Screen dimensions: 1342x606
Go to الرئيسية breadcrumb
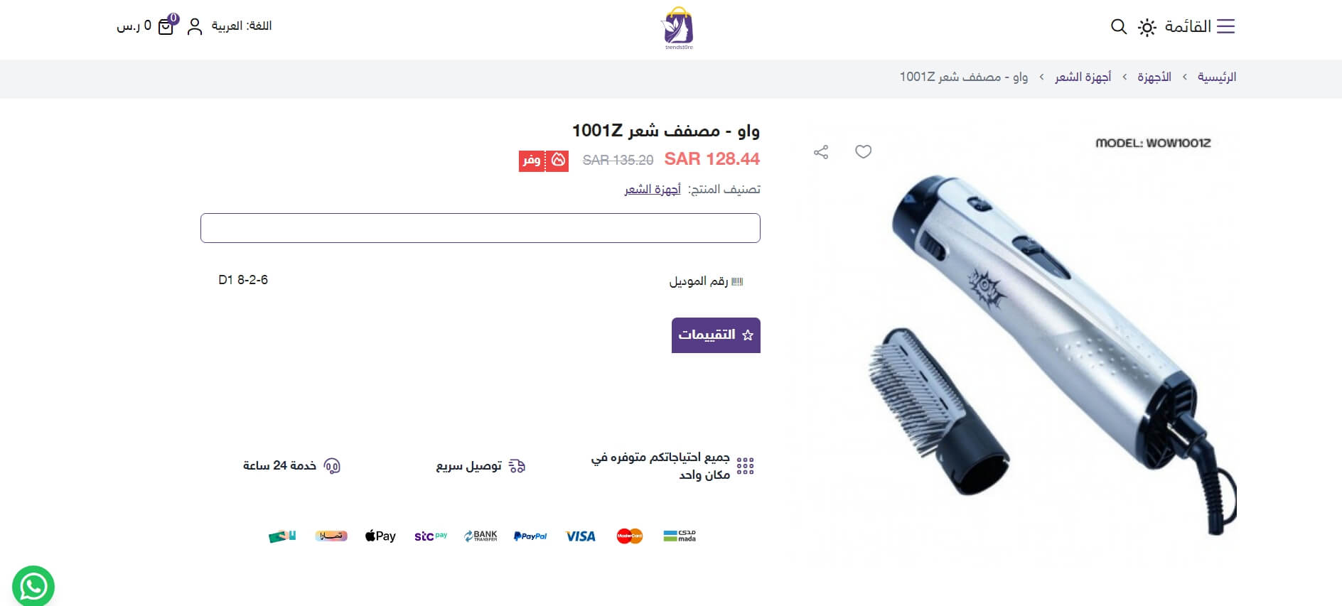pos(1217,77)
